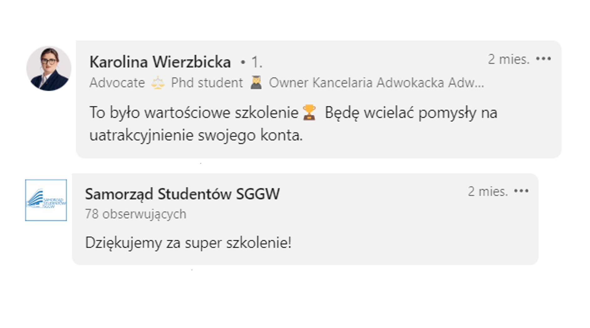Click "To było wartościowe szkolenie" comment text
The width and height of the screenshot is (590, 328).
pyautogui.click(x=194, y=113)
